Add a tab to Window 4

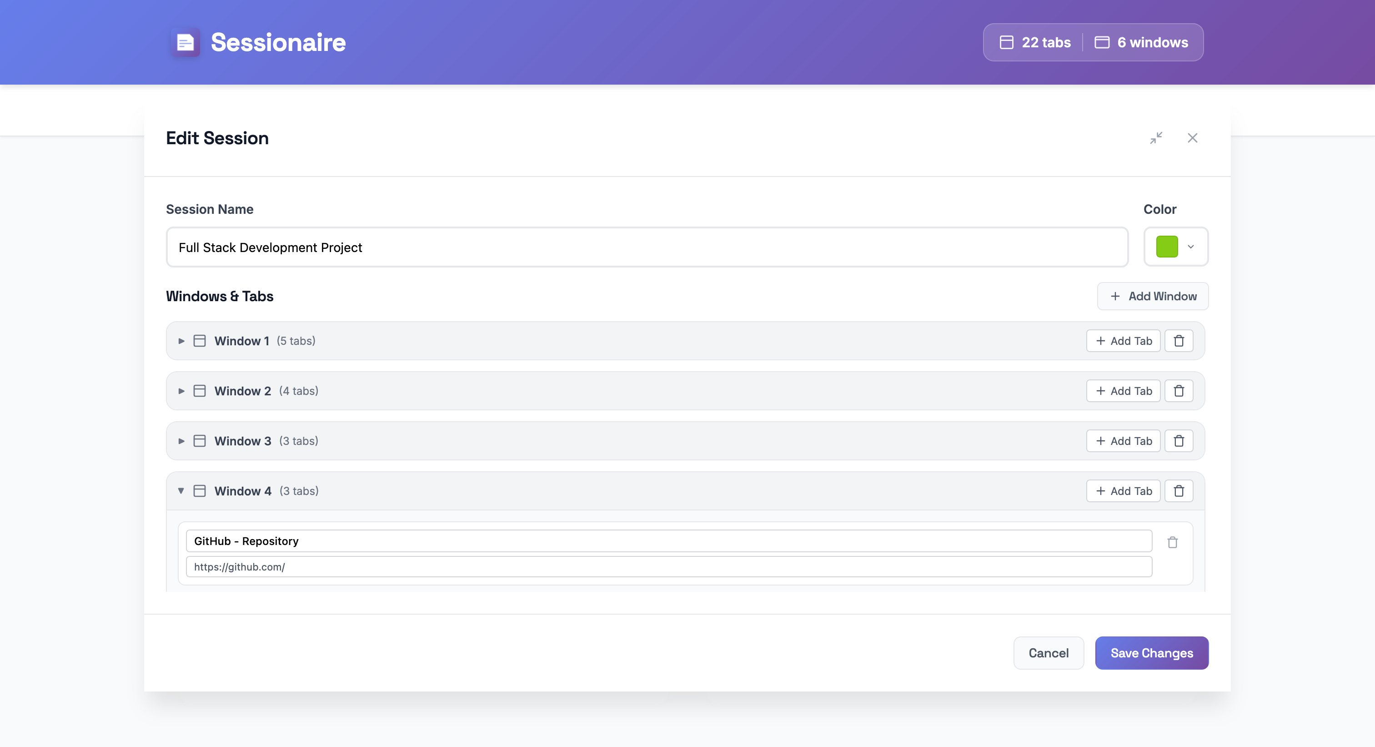(1123, 491)
